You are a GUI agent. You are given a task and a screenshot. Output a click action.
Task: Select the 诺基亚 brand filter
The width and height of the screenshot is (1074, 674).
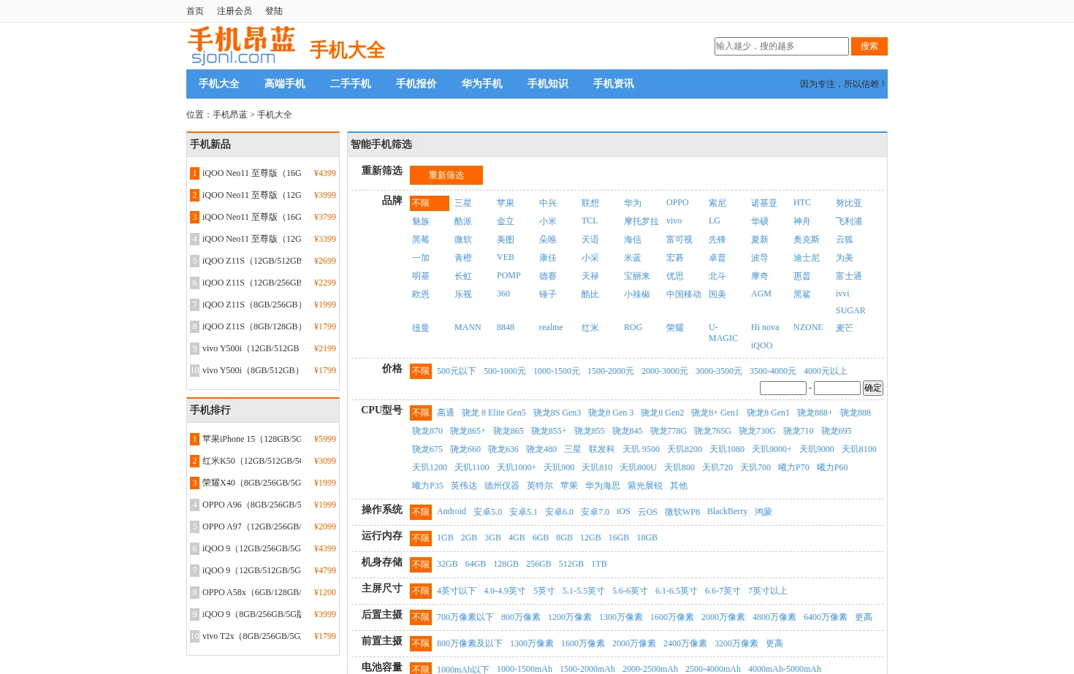764,203
